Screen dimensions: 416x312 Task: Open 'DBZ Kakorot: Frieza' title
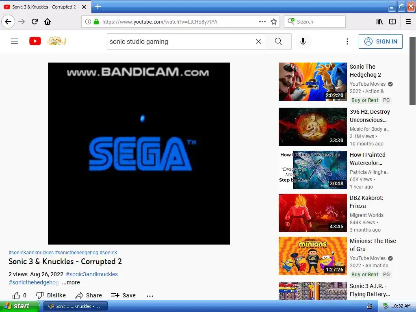tap(366, 202)
